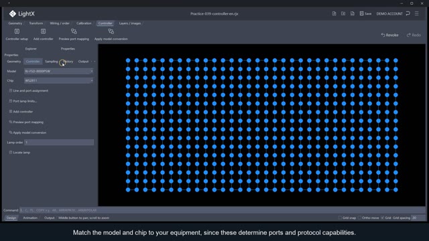Viewport: 429px width, 241px height.
Task: Open the Model dropdown
Action: pyautogui.click(x=59, y=72)
